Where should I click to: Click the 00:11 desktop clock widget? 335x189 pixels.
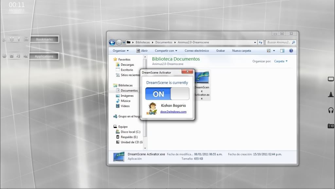click(17, 5)
